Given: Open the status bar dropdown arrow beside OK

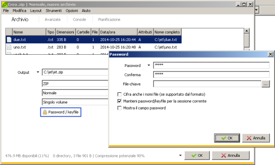Looking at the screenshot, I should pos(180,155).
